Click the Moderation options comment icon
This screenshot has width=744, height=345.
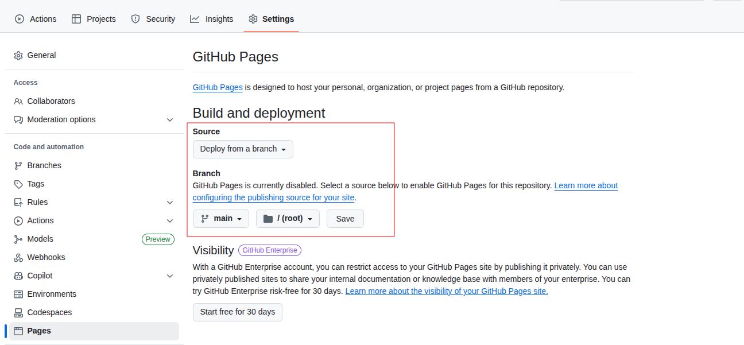pos(18,120)
